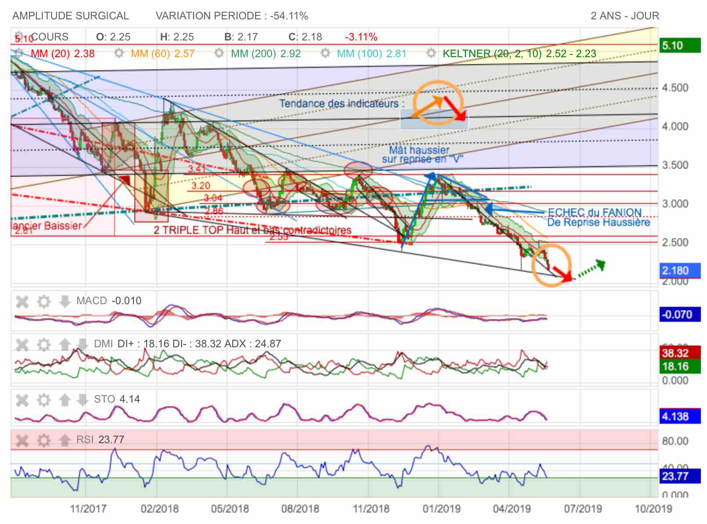This screenshot has width=707, height=524.
Task: Click the green 18.16 DI+ value tag
Action: pyautogui.click(x=679, y=366)
